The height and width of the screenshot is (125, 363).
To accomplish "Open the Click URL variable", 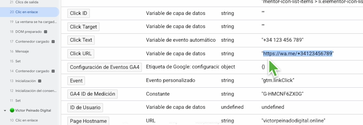I will click(81, 54).
